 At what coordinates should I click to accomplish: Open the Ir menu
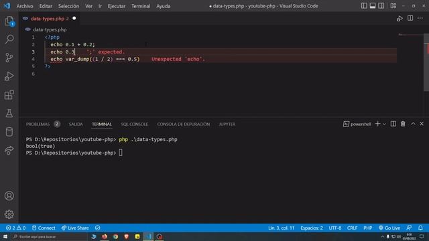point(100,6)
